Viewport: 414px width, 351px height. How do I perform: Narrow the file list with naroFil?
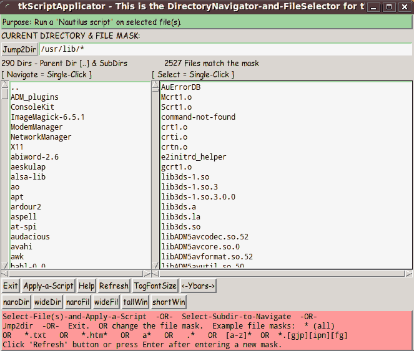78,302
